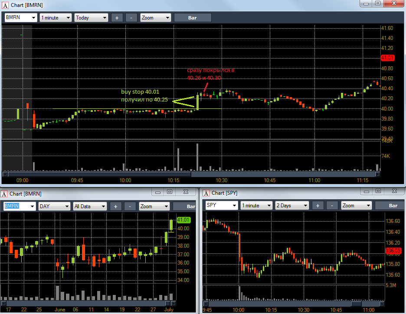Click left scroll arrow in daily BMRN chart
The image size is (406, 314).
(3, 303)
